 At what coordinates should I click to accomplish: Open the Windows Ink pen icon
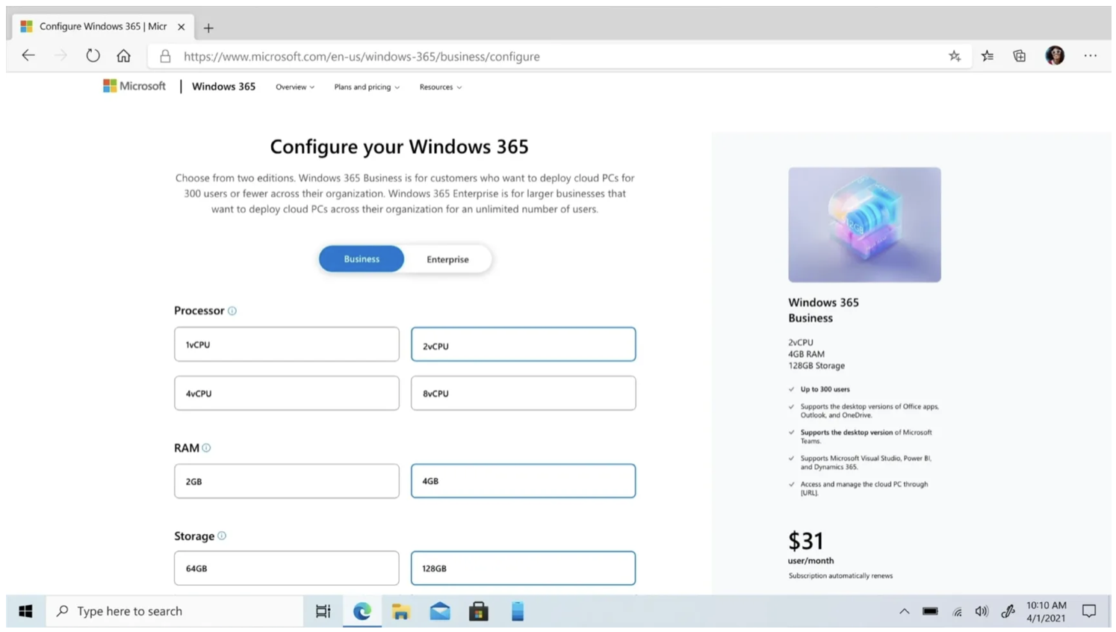click(x=1008, y=611)
